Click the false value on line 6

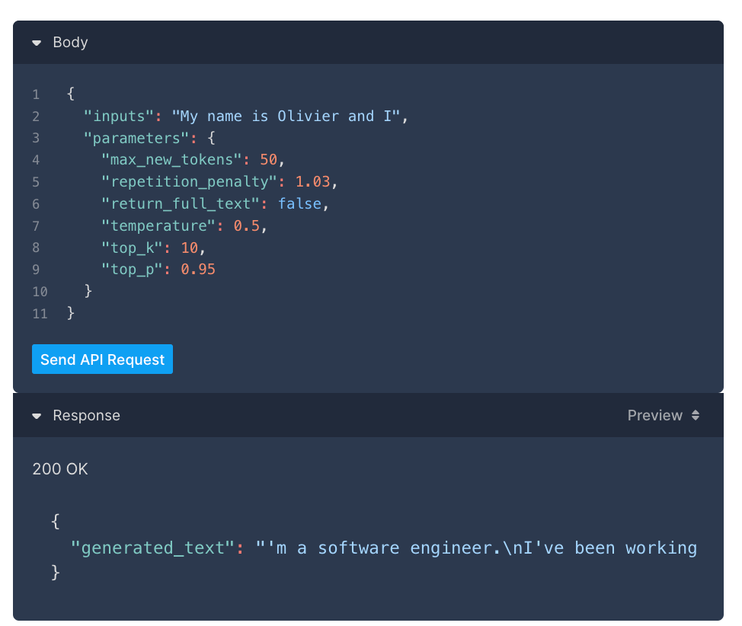pyautogui.click(x=299, y=204)
